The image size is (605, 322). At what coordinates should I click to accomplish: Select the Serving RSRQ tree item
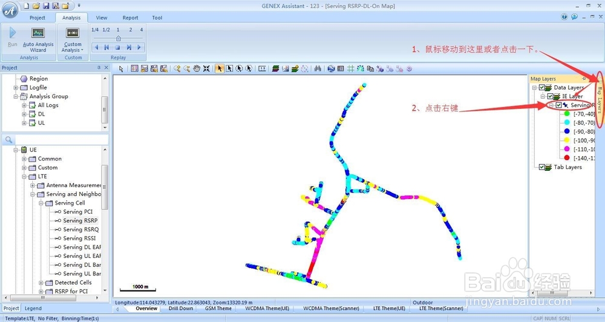point(81,229)
